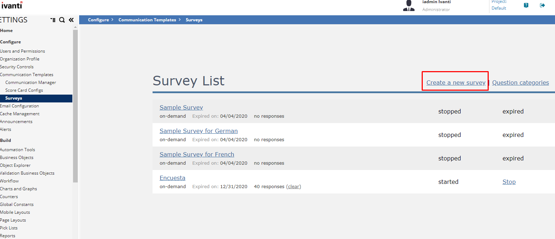Click the sidebar vertical scrollbar
The image size is (555, 239).
[x=75, y=107]
